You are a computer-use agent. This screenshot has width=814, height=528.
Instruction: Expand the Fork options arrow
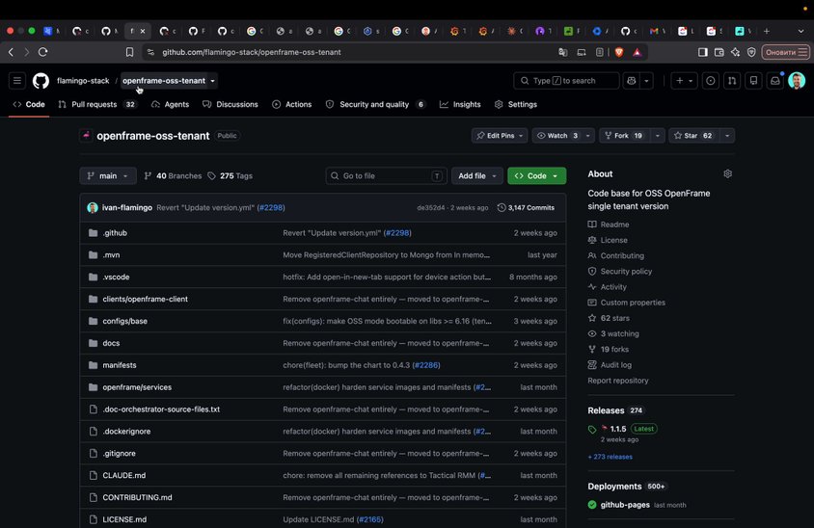pos(657,135)
